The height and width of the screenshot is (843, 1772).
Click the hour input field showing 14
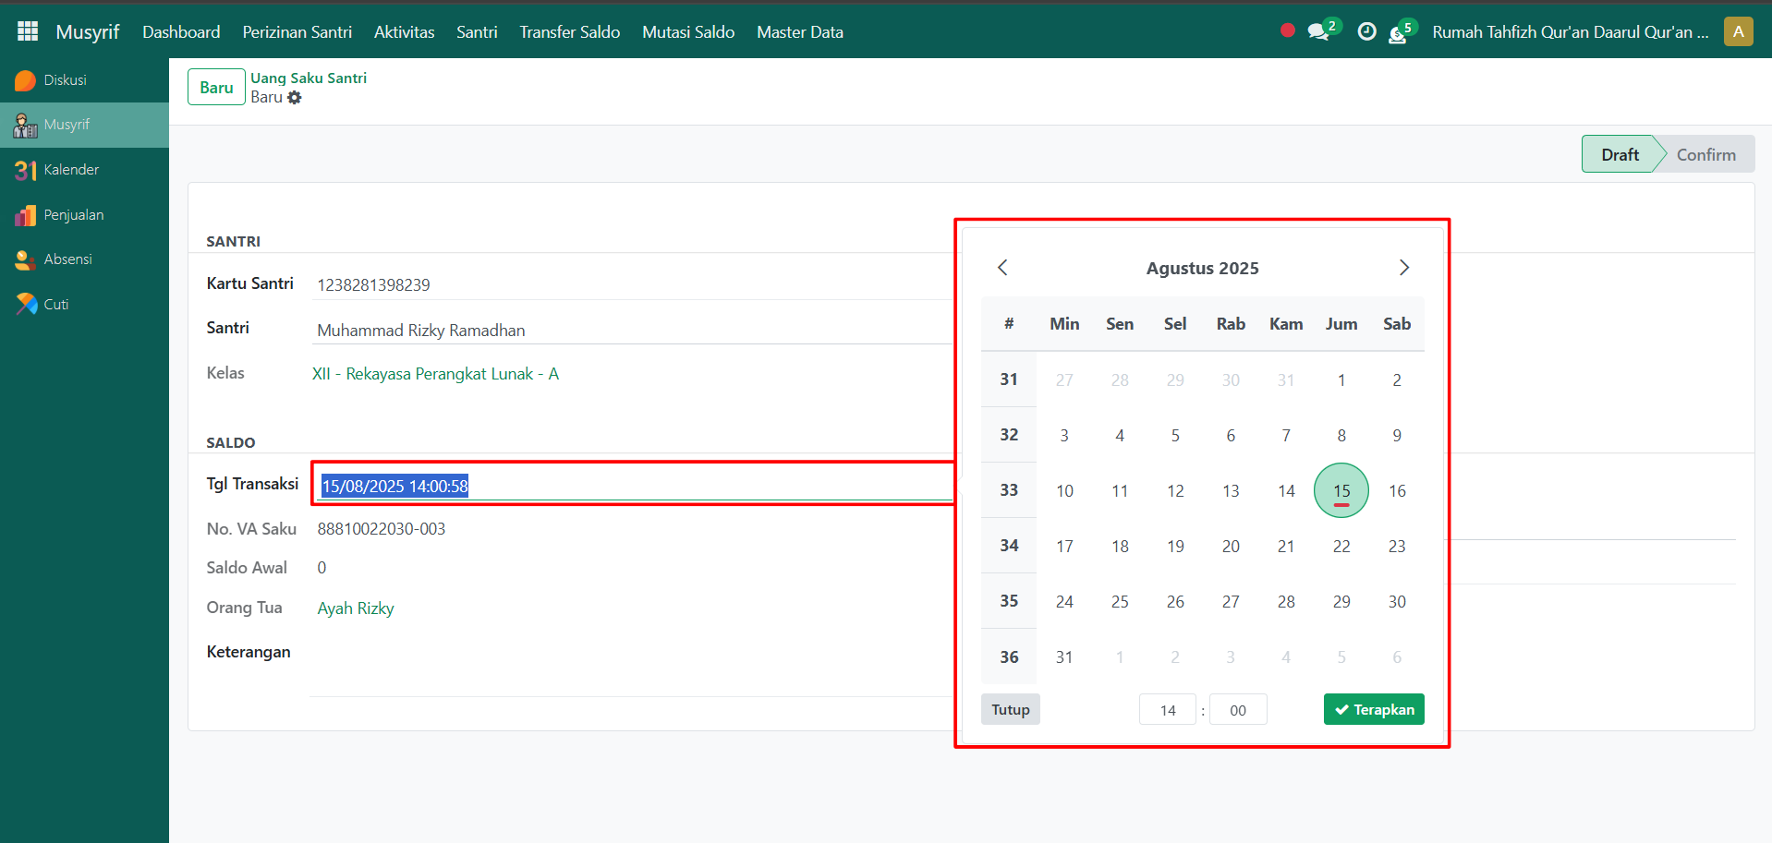click(1167, 710)
